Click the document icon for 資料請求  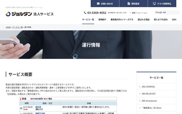129,4
